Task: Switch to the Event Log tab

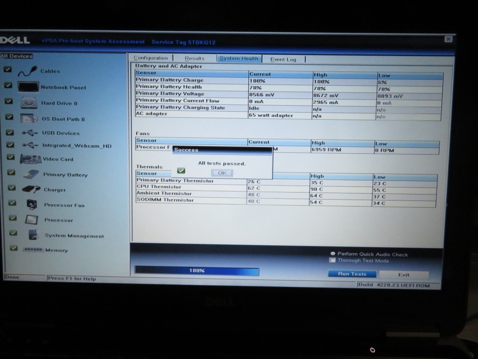Action: tap(283, 59)
